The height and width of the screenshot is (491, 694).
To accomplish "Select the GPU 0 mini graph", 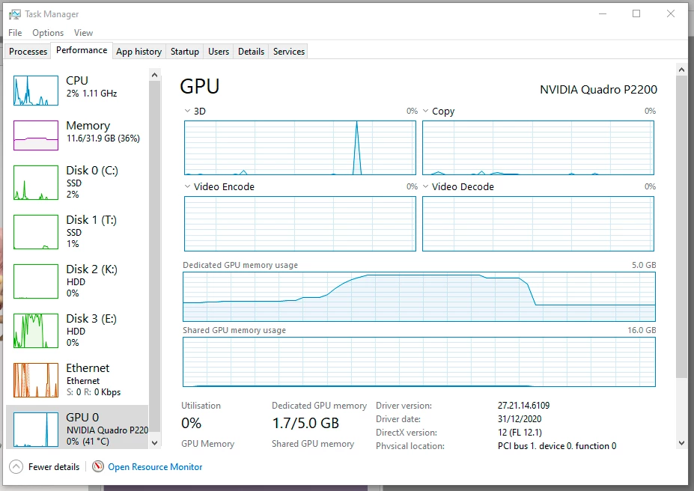I will [x=36, y=430].
